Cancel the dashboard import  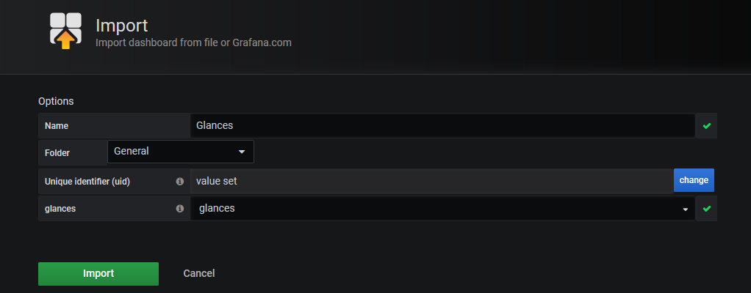click(x=199, y=273)
